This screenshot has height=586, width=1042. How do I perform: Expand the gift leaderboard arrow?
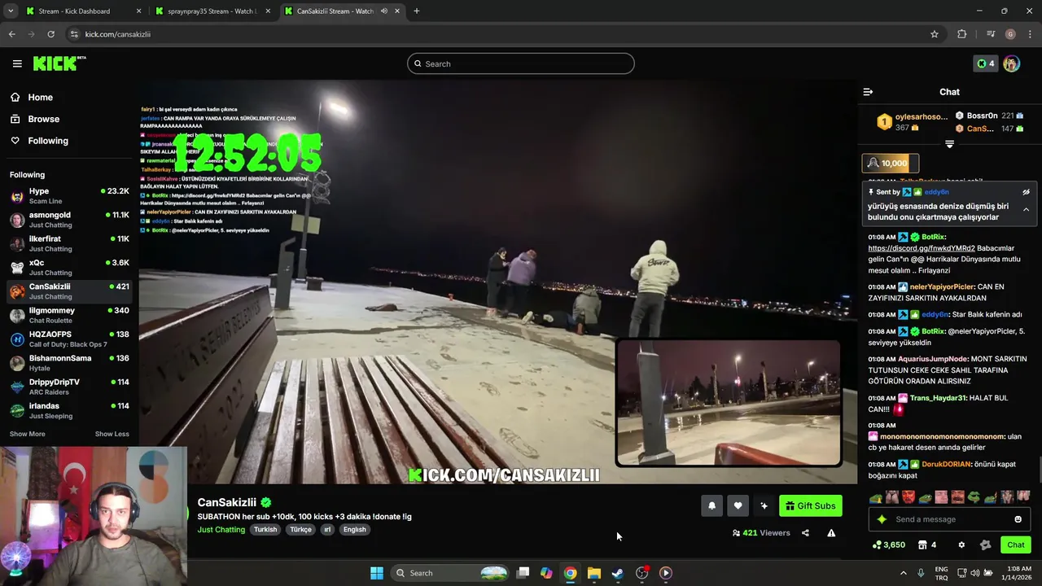[949, 144]
